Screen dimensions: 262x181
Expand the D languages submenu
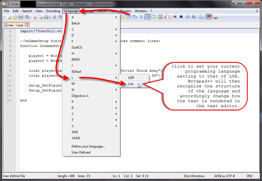[94, 35]
